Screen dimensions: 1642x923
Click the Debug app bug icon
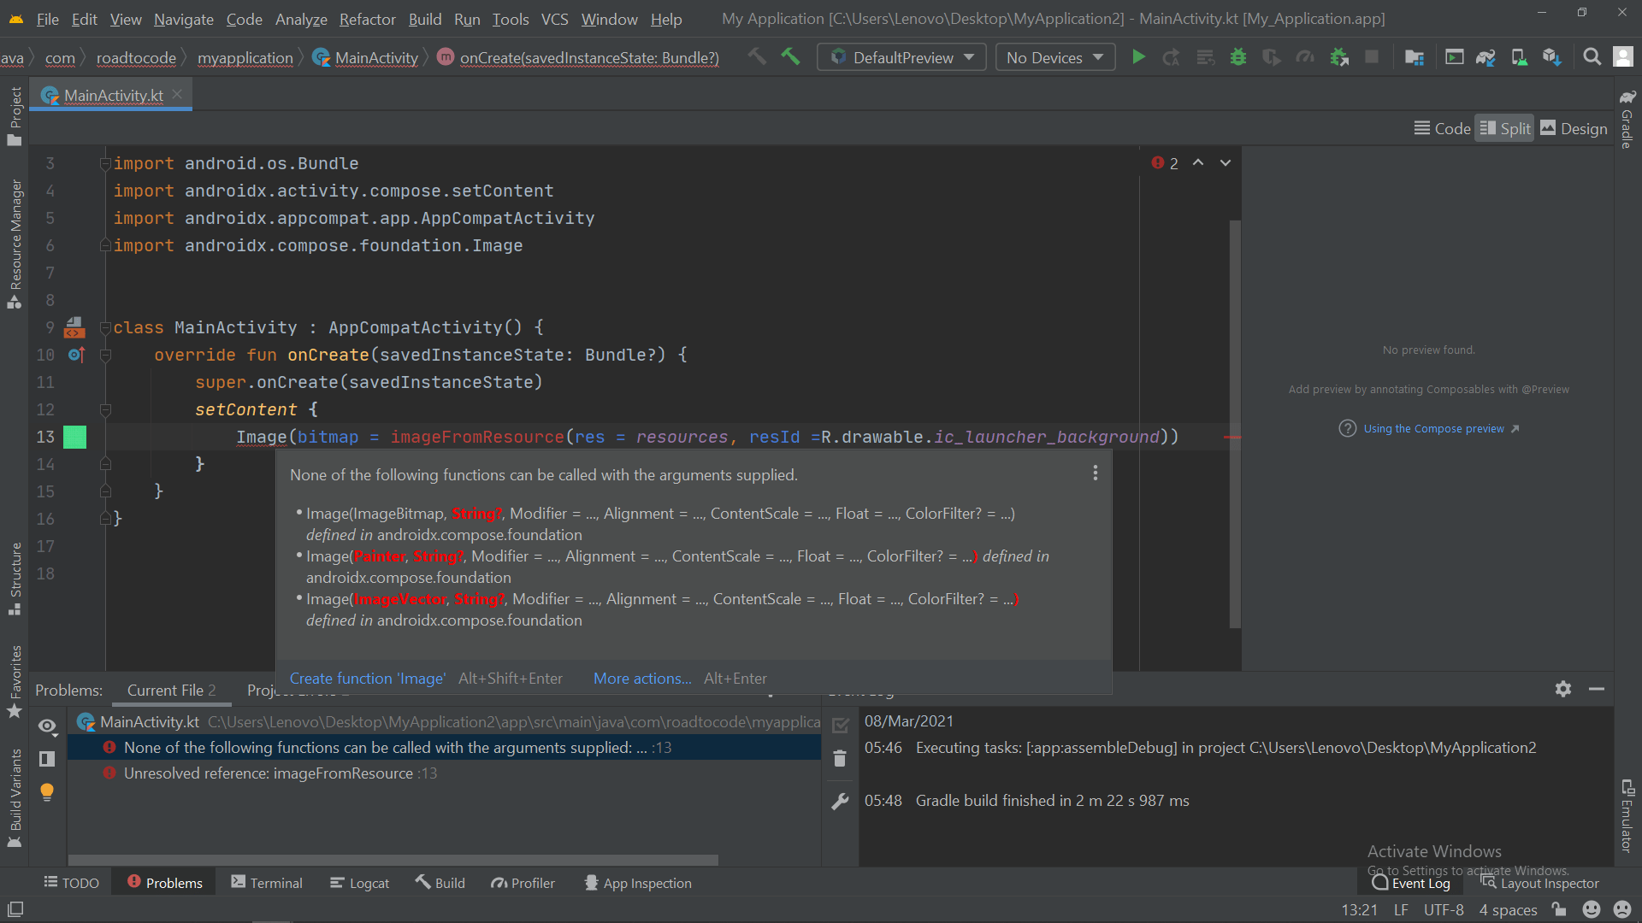point(1237,57)
